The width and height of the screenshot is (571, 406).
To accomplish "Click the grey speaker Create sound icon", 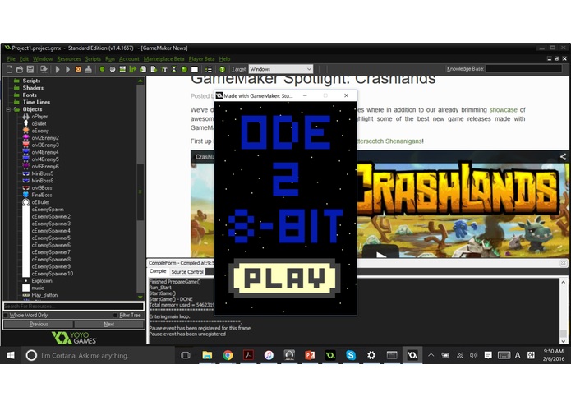I will pyautogui.click(x=113, y=69).
